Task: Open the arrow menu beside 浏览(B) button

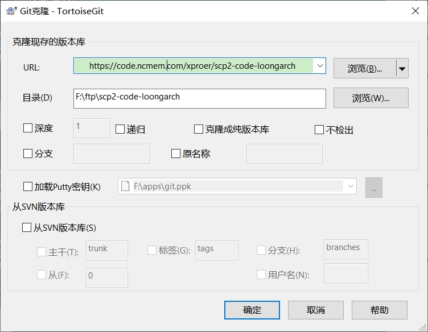Action: tap(402, 68)
